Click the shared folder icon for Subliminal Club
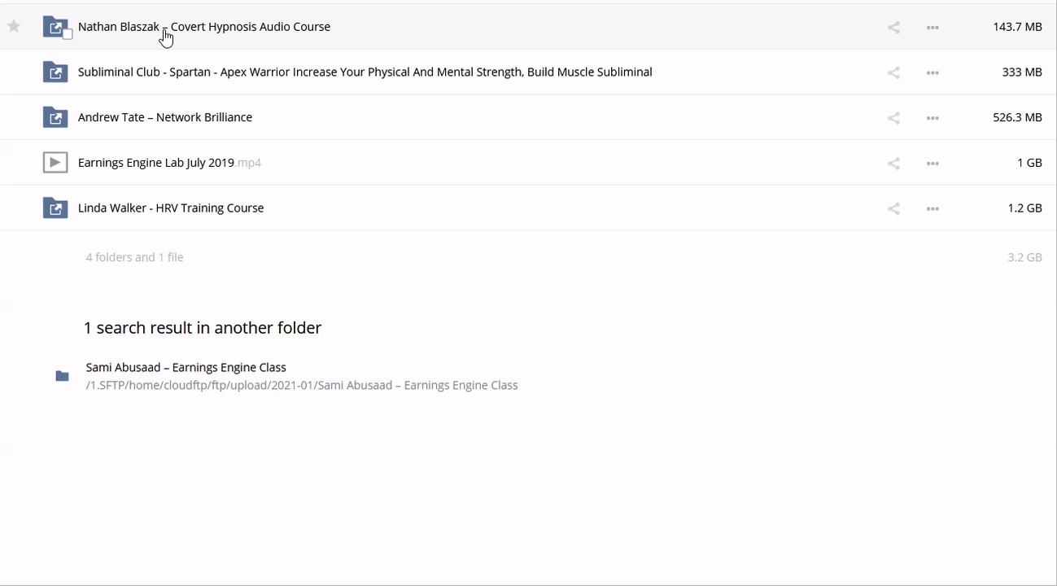 pos(55,72)
